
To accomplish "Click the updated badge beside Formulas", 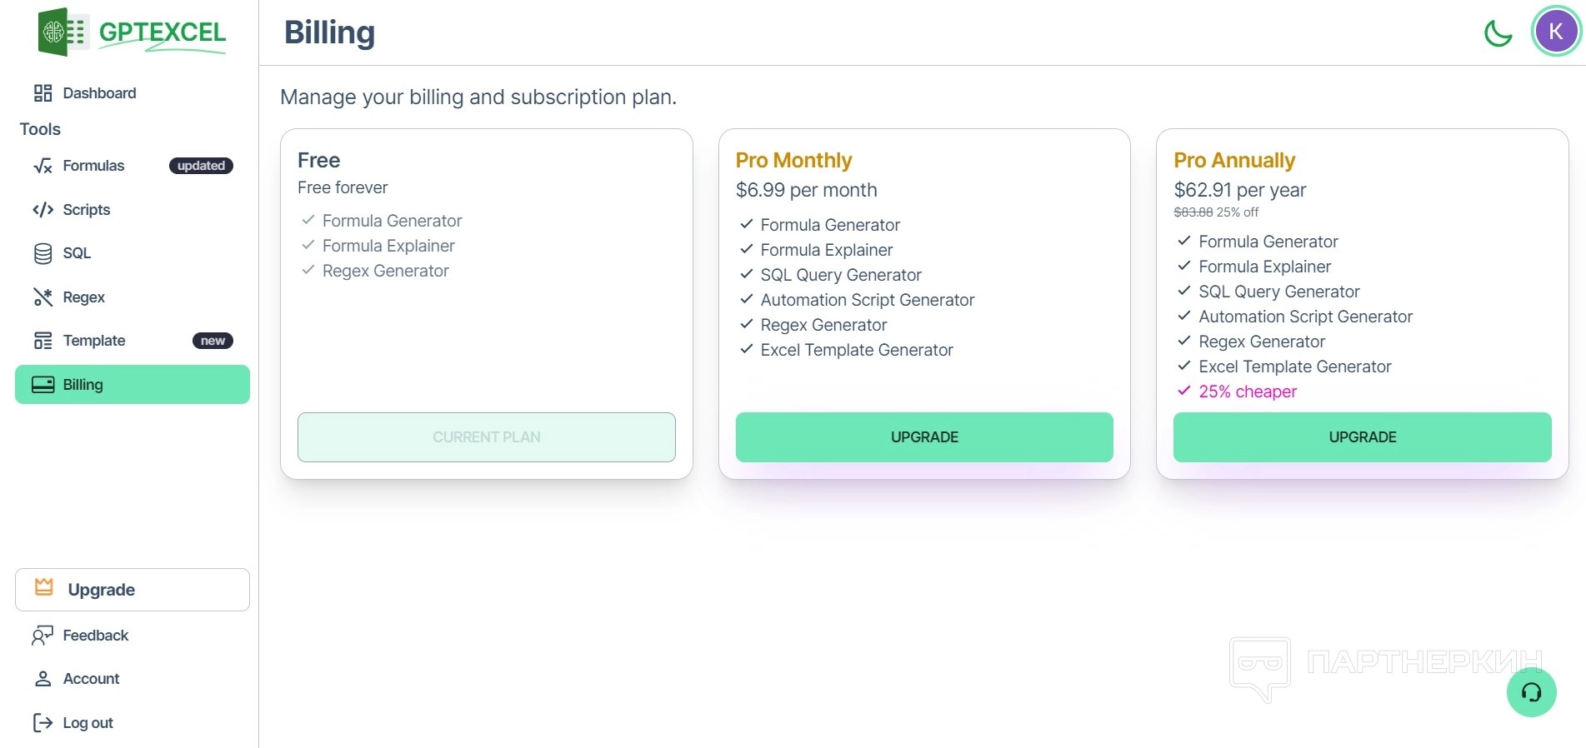I will tap(201, 166).
